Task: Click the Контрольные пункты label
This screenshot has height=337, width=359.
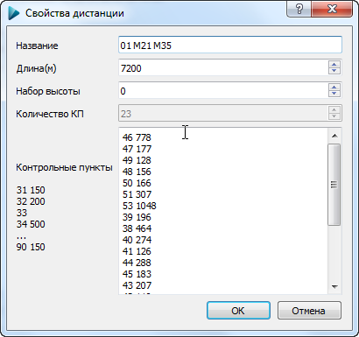Action: pos(64,167)
